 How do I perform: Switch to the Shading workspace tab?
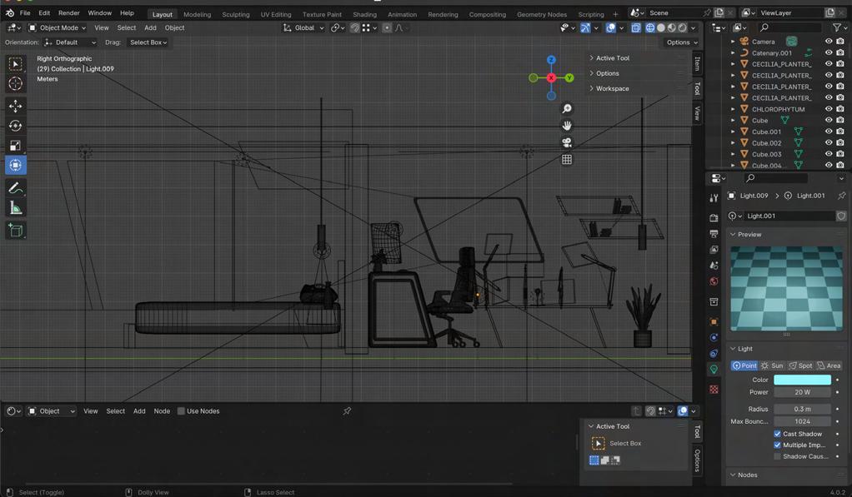[x=364, y=15]
